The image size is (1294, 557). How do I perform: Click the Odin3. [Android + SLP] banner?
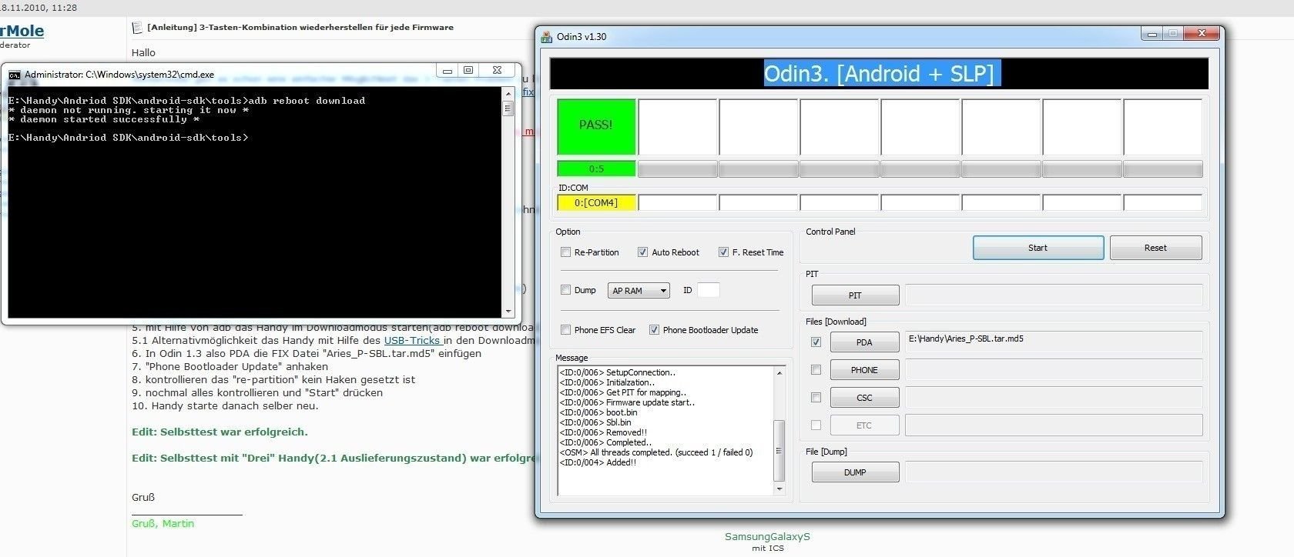(x=879, y=73)
